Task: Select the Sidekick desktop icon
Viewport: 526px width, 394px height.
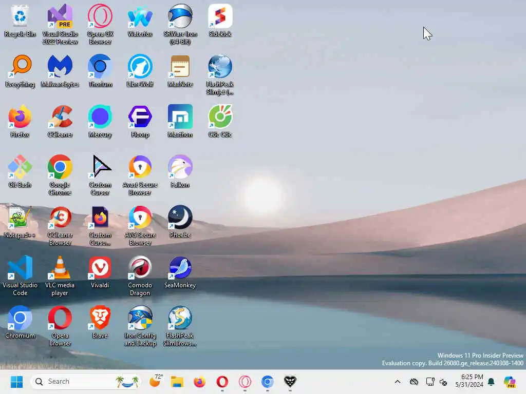Action: [220, 21]
